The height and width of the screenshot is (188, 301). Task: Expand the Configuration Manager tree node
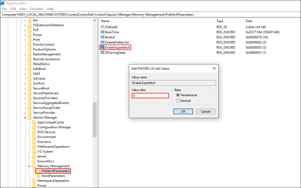(x=30, y=127)
